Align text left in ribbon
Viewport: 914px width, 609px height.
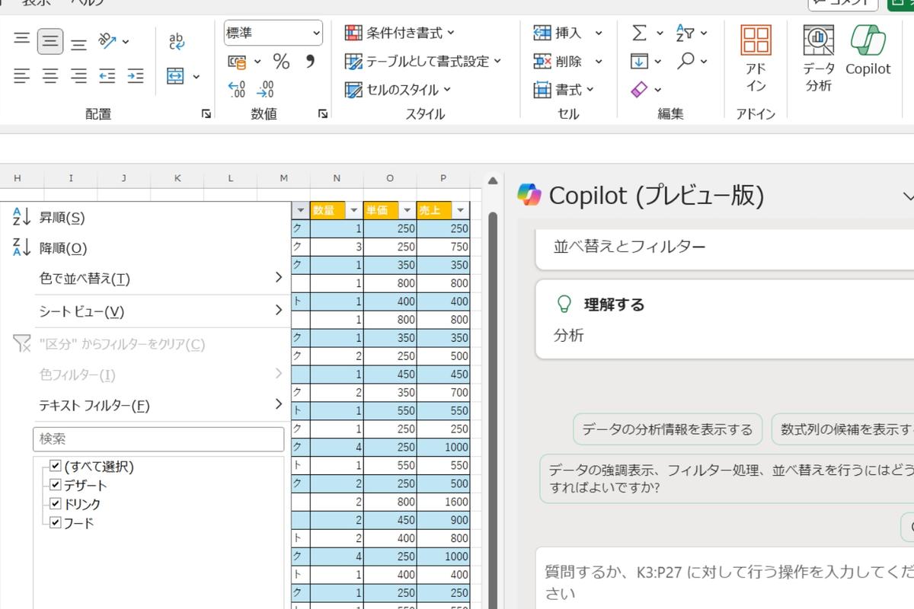pyautogui.click(x=22, y=75)
